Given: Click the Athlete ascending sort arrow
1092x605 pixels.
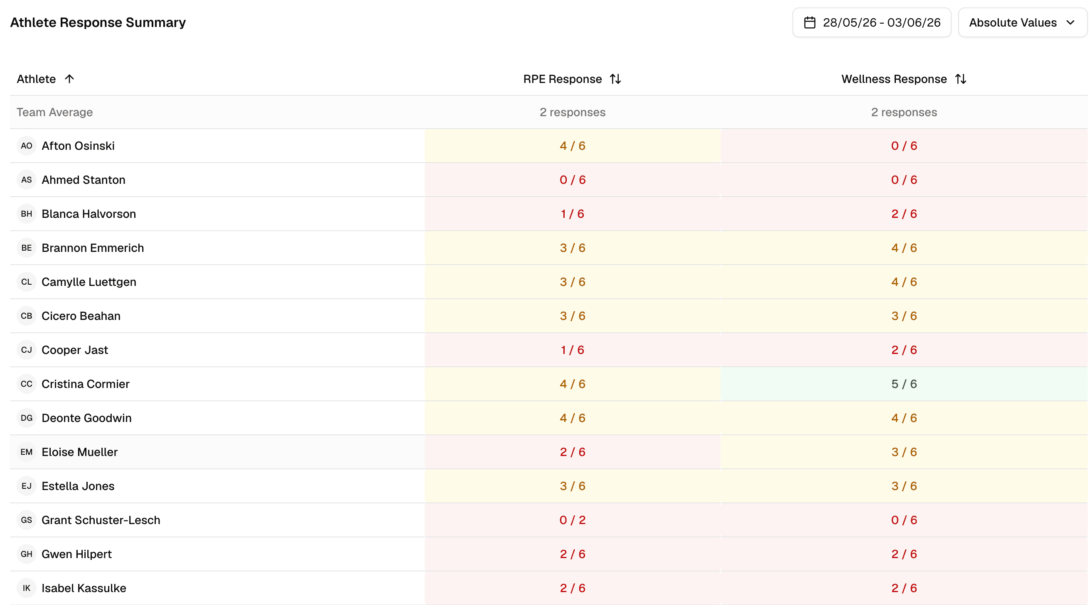Looking at the screenshot, I should [x=69, y=79].
